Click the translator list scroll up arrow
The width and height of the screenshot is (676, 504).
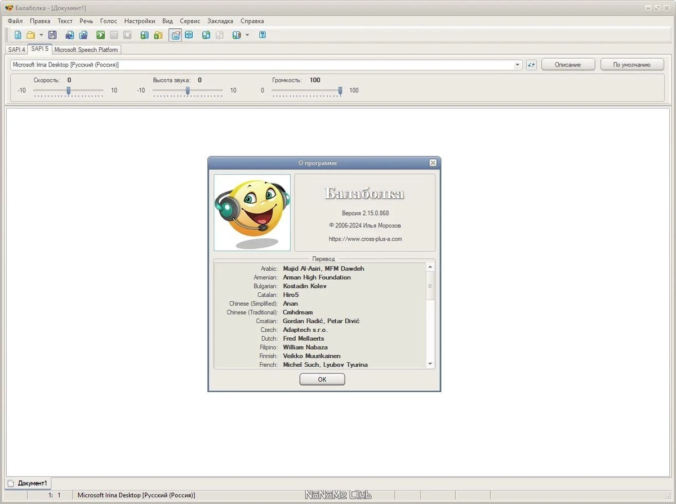pyautogui.click(x=430, y=267)
